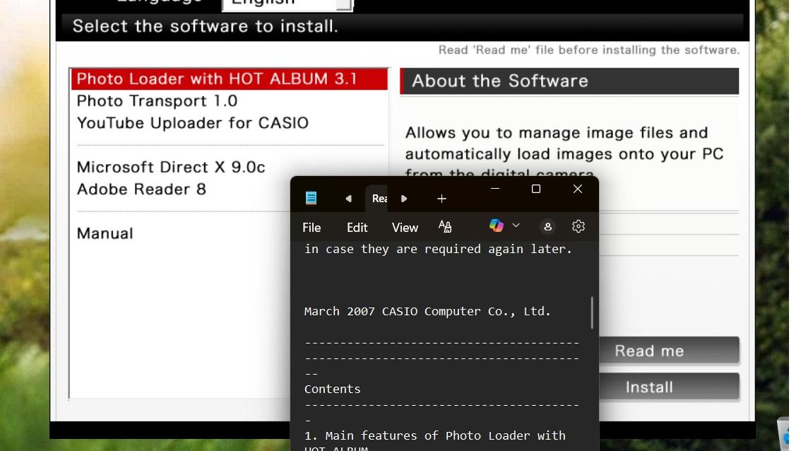
Task: Click the clear formatting icon
Action: click(444, 226)
